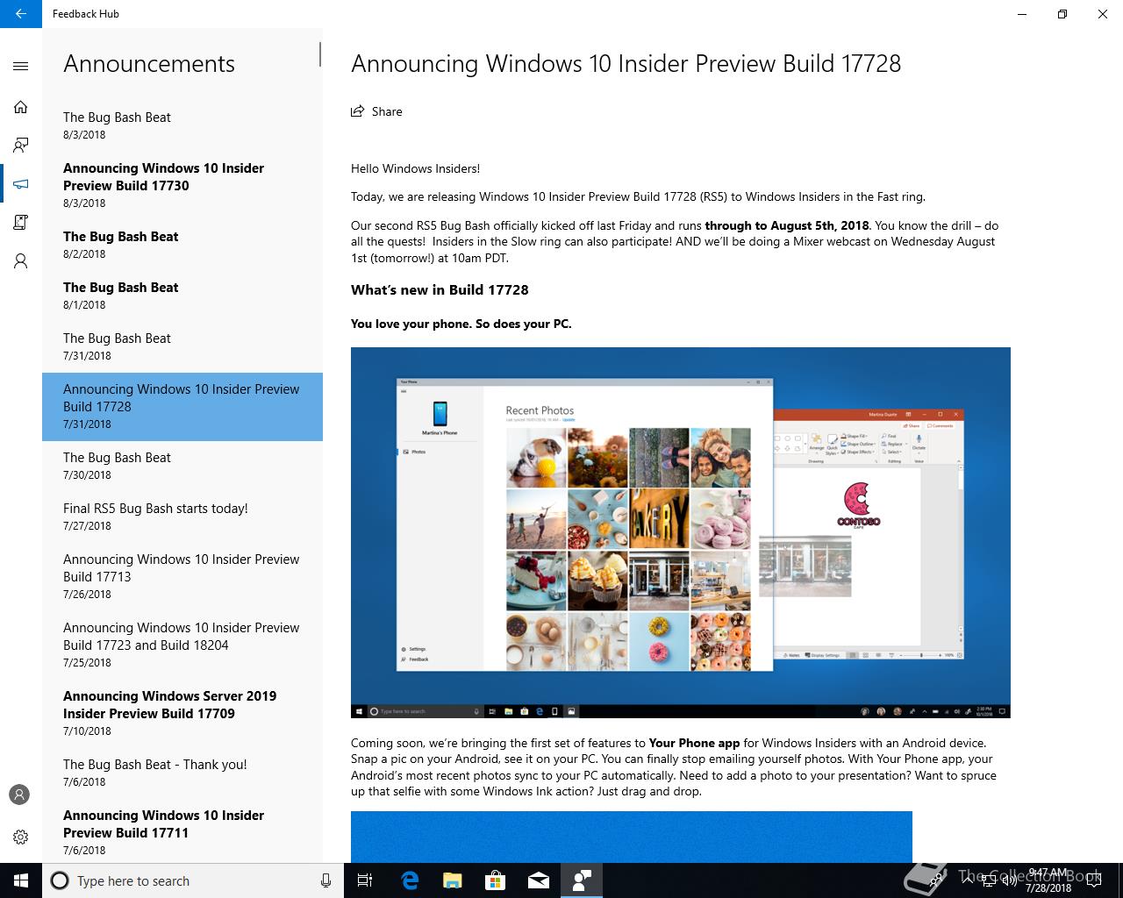Go back with the back arrow
This screenshot has width=1123, height=898.
[21, 14]
